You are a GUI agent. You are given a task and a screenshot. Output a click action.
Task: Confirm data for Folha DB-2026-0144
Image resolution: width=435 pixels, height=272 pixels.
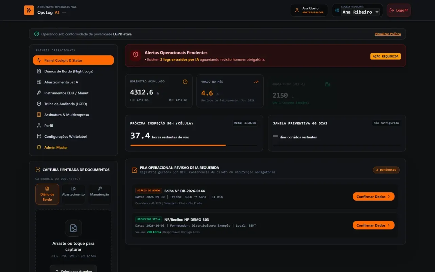point(373,197)
